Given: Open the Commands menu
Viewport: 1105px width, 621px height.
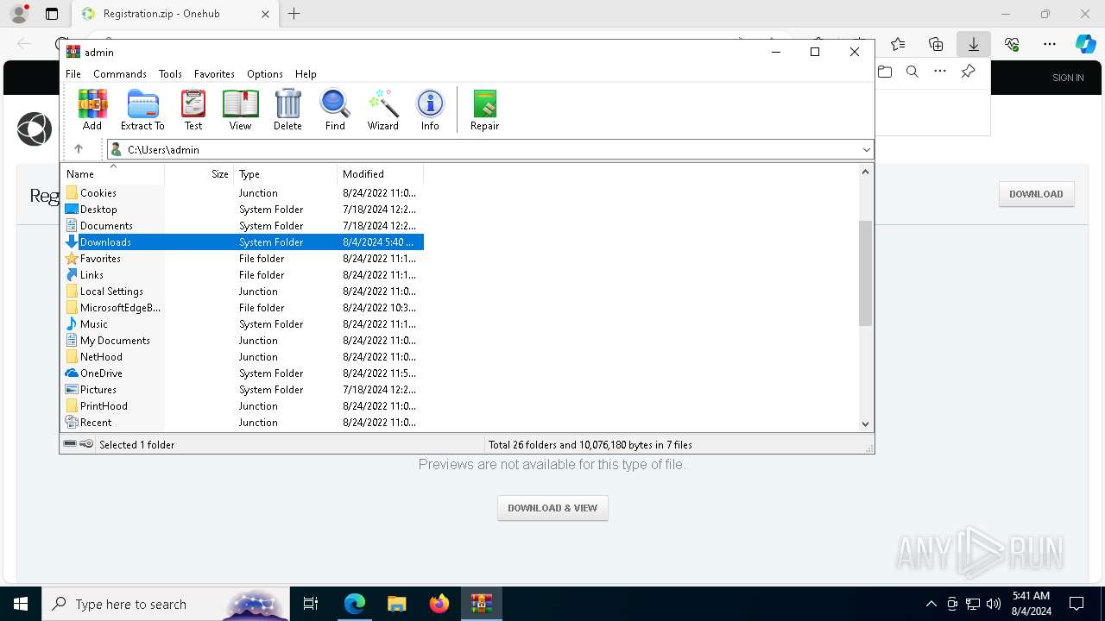Looking at the screenshot, I should (x=120, y=74).
